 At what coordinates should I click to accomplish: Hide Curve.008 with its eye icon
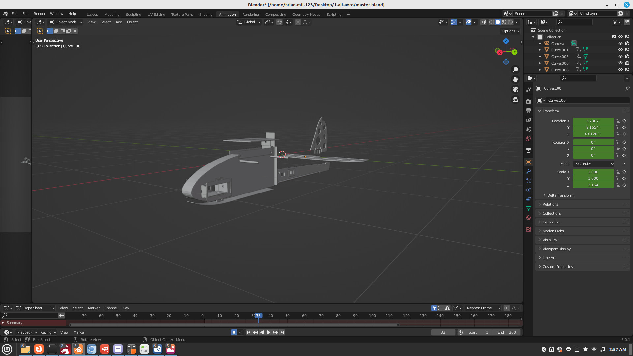(x=620, y=70)
